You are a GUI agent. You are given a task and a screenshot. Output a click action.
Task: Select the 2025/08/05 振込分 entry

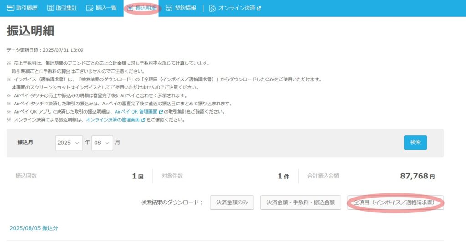[34, 228]
